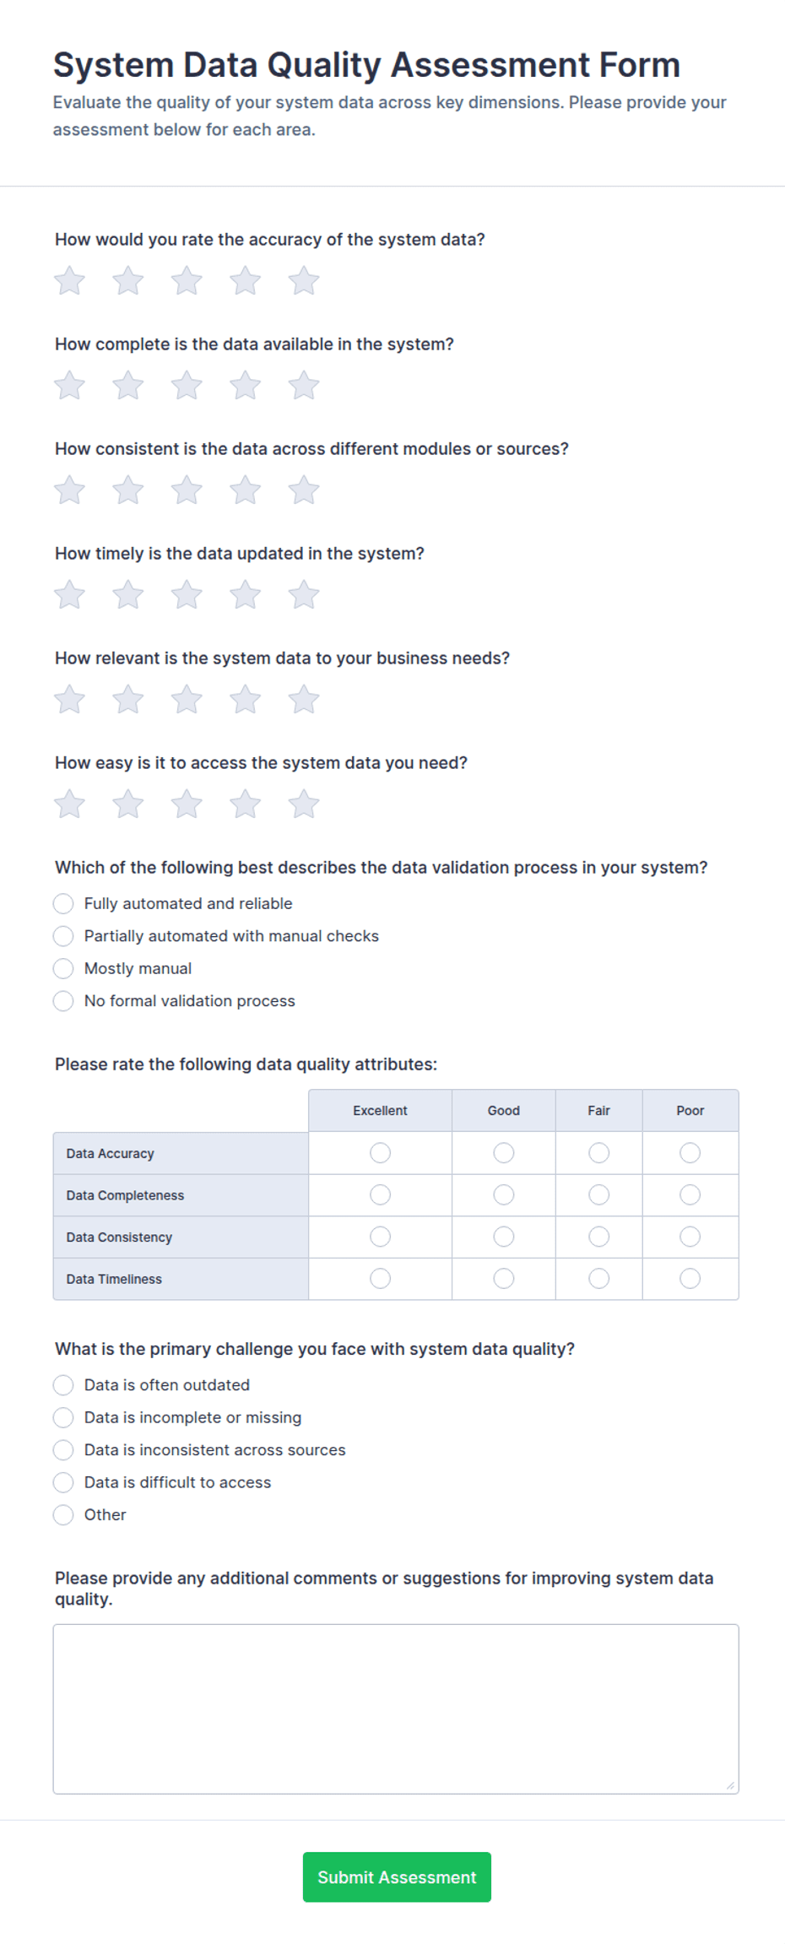Mark Data Consistency as Fair
The height and width of the screenshot is (1944, 785).
click(x=599, y=1237)
